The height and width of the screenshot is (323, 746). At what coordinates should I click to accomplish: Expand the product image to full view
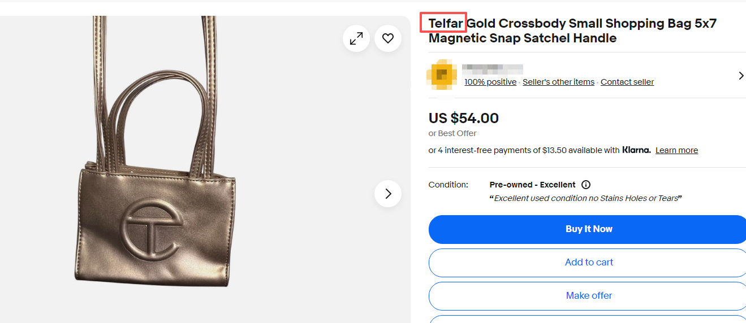(356, 38)
